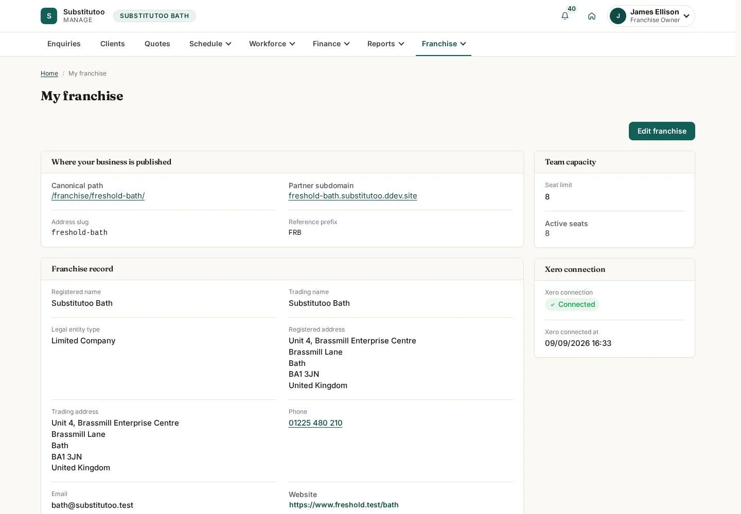Click the fresh-bath address slug value
Image resolution: width=741 pixels, height=514 pixels.
click(x=80, y=232)
